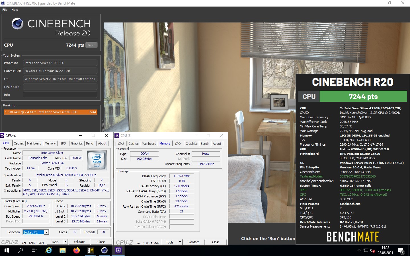This screenshot has height=256, width=410.
Task: Open File Explorer from taskbar
Action: (63, 250)
